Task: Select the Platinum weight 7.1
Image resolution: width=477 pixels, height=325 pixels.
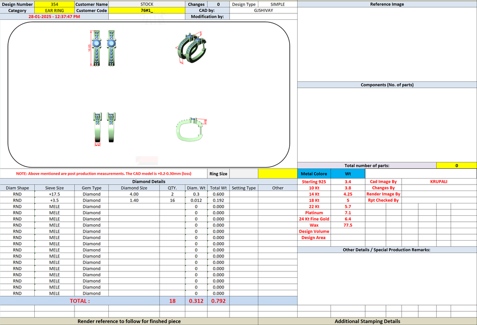Action: [x=348, y=213]
